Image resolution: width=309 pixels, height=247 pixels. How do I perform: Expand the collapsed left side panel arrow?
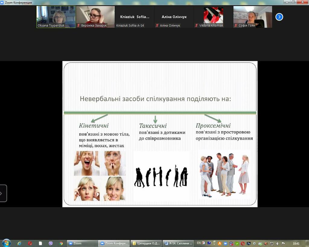(x=3, y=193)
